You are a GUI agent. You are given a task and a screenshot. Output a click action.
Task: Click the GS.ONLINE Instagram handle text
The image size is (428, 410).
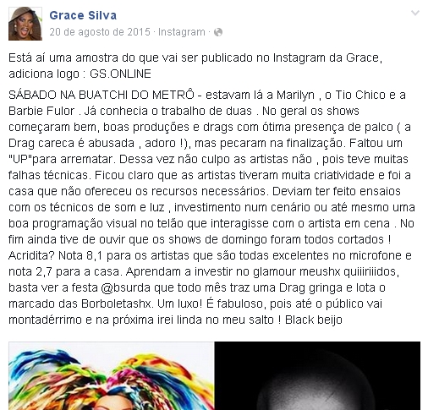click(120, 74)
